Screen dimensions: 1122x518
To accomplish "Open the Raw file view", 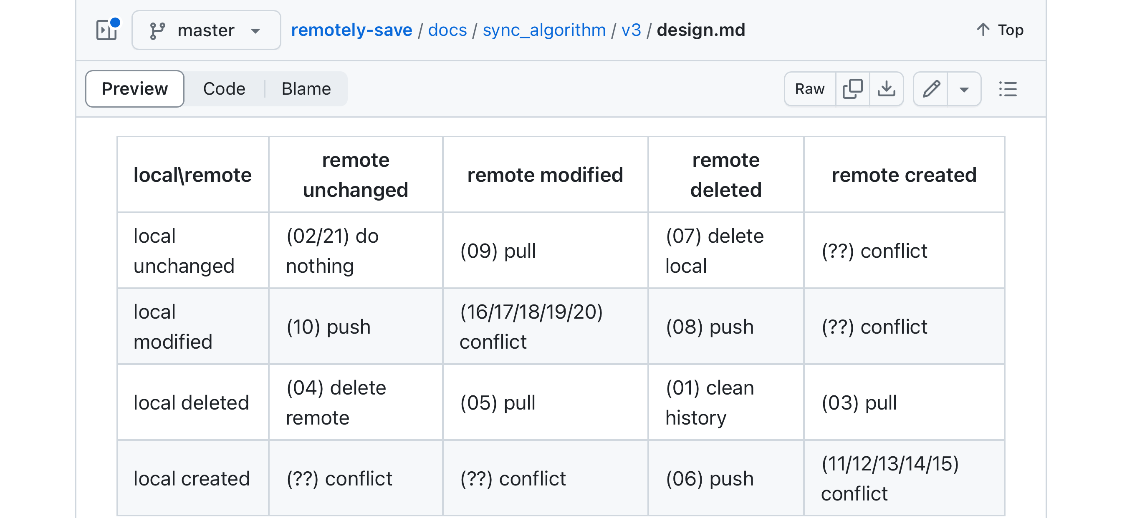I will (x=809, y=89).
